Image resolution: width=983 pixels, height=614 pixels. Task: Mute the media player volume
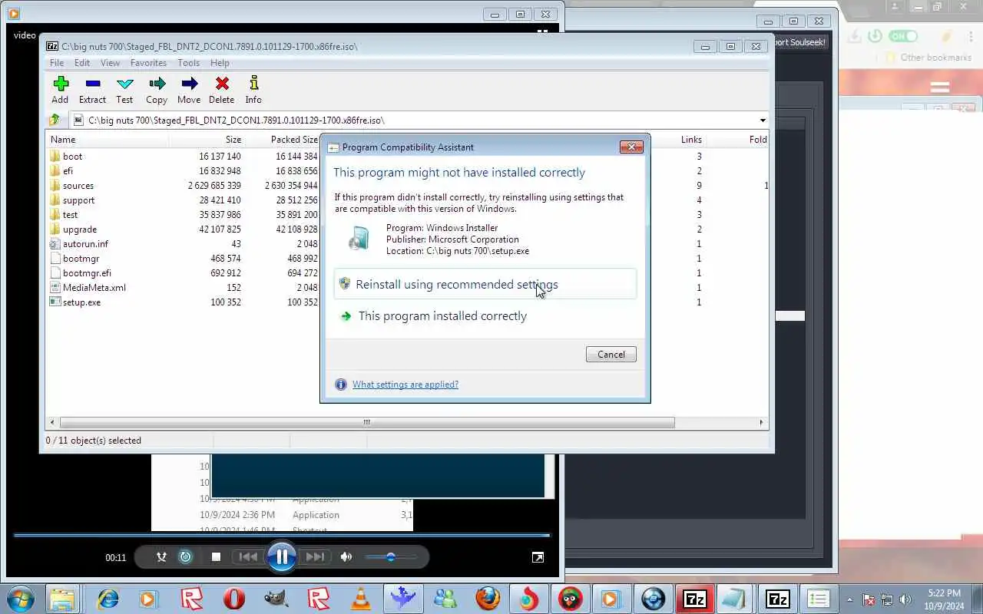[346, 557]
